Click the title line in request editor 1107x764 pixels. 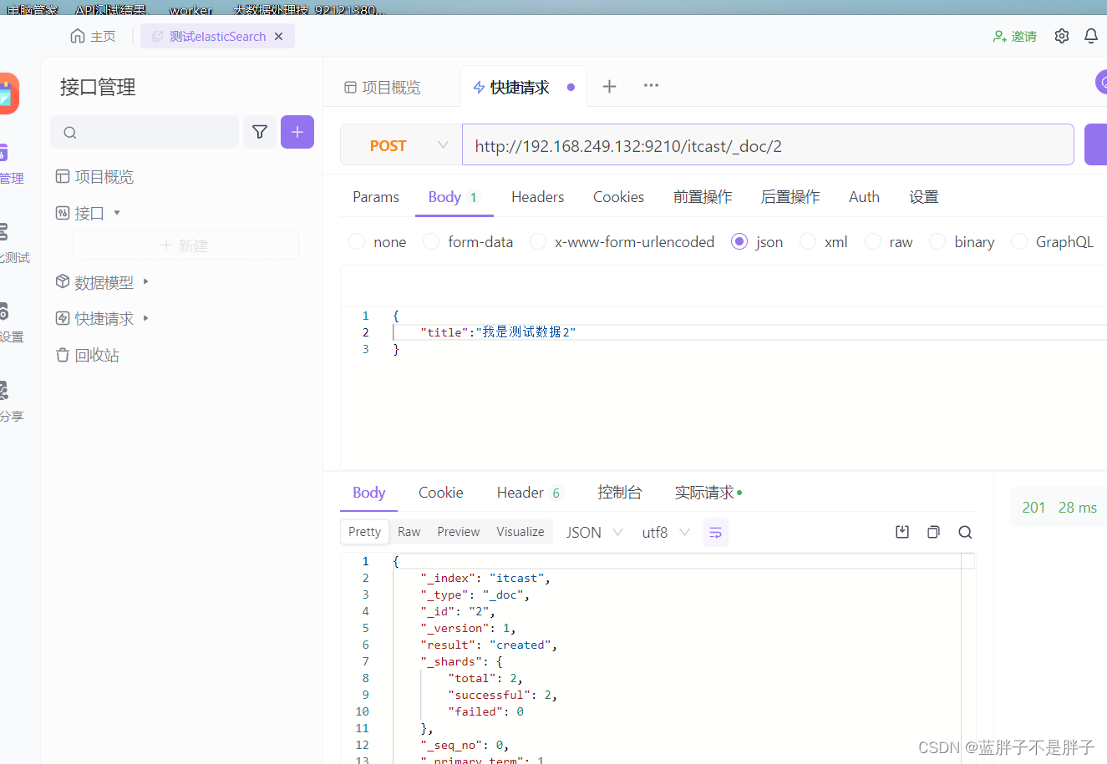click(498, 332)
